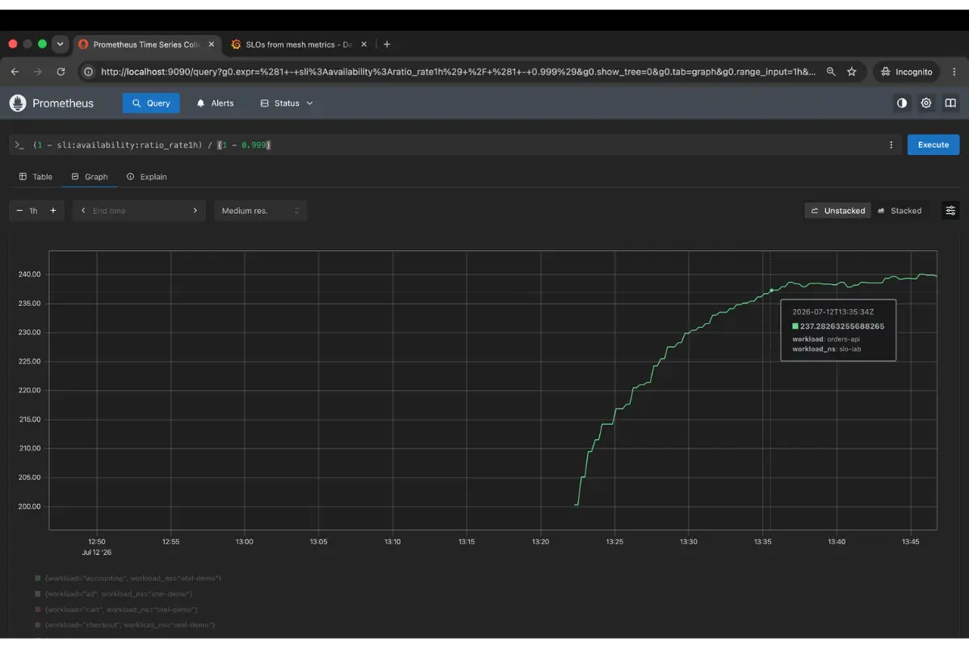969x646 pixels.
Task: Toggle the accounting workload legend series
Action: (x=128, y=578)
